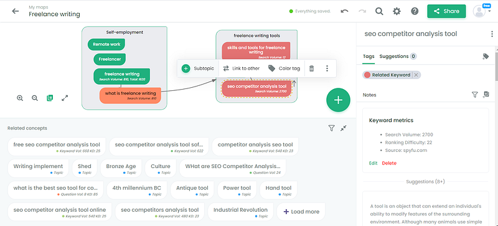Zoom out of the mind map canvas
The height and width of the screenshot is (226, 498).
35,98
